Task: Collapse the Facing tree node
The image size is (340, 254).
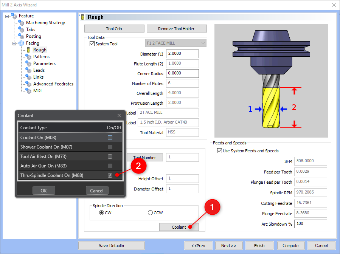Action: click(14, 43)
